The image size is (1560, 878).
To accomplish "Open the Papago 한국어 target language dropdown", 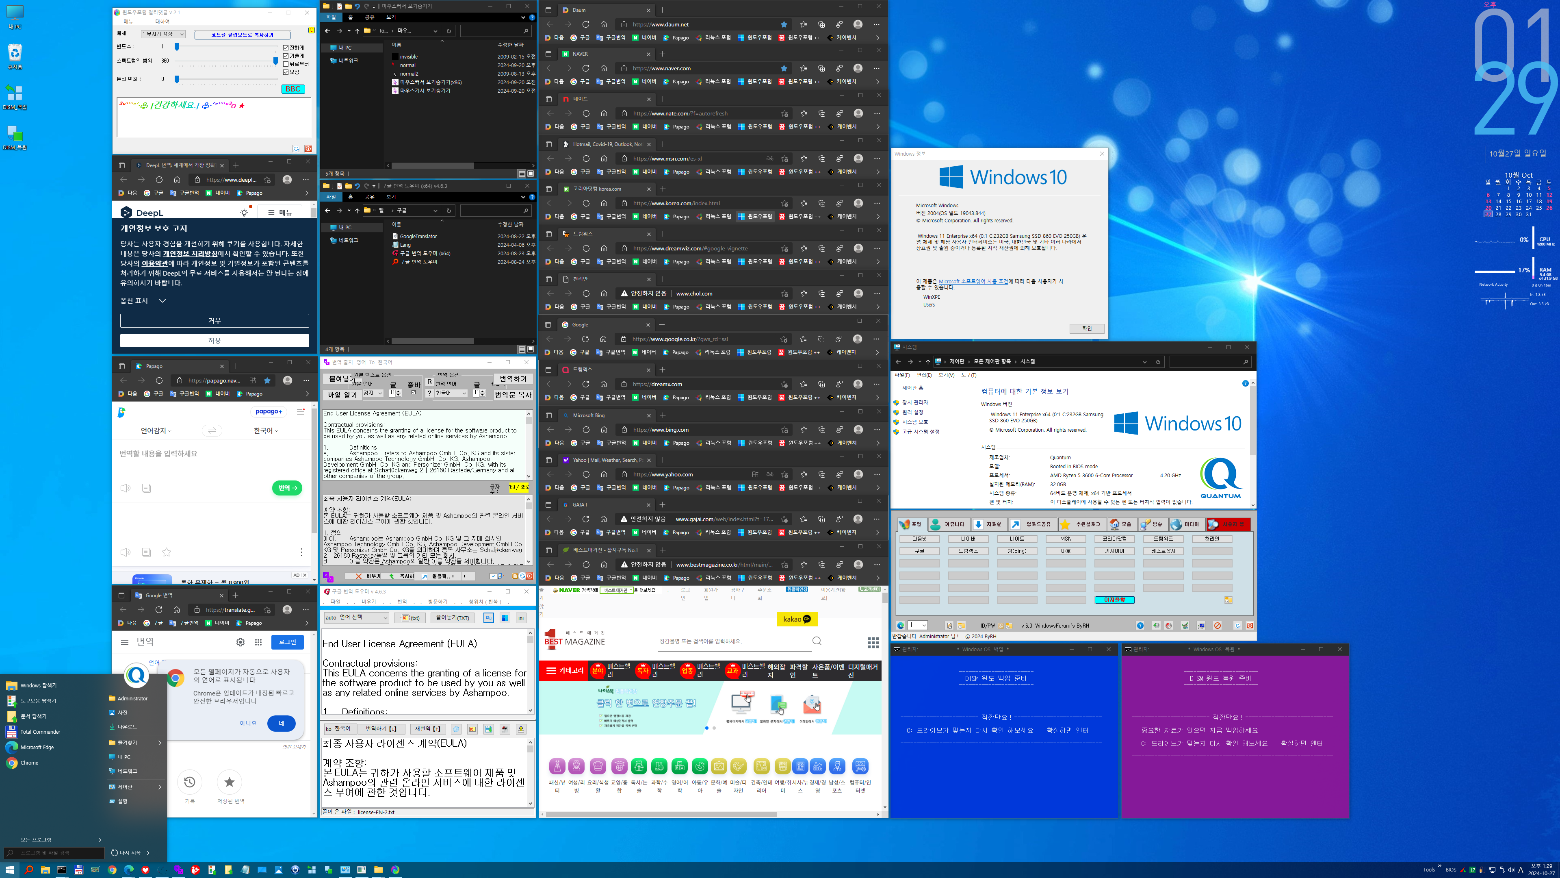I will coord(266,431).
